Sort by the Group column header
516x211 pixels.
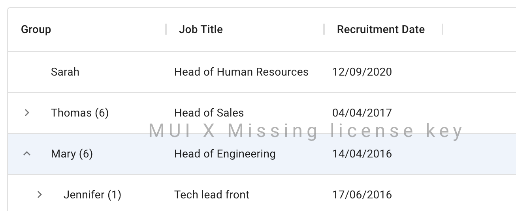(x=36, y=30)
